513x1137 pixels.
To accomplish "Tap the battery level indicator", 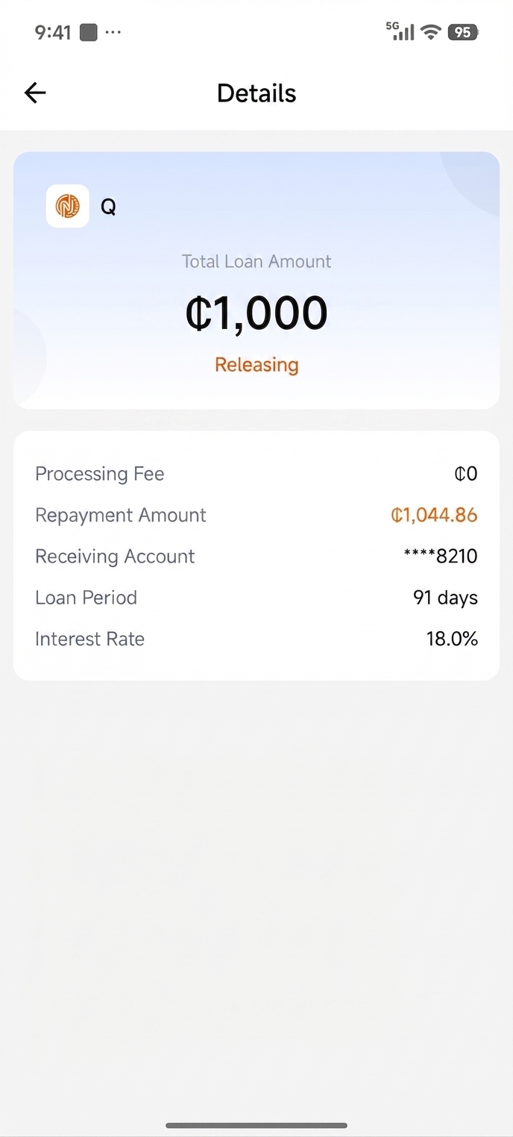I will (463, 32).
